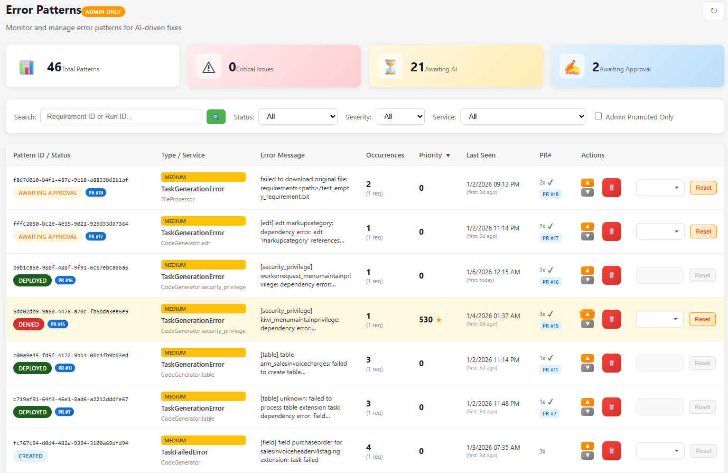This screenshot has height=473, width=728.
Task: Open action dropdown for pattern fffc2050
Action: (660, 231)
